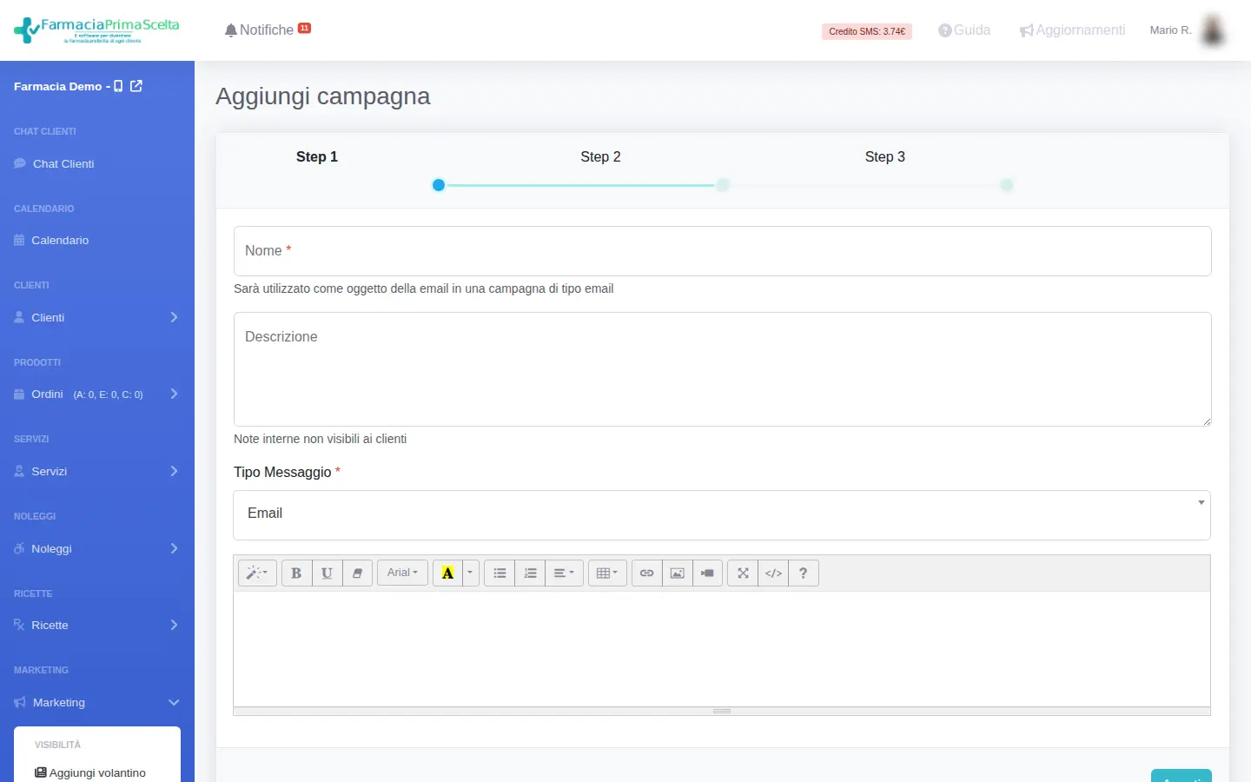Click inside the email body editor area
The width and height of the screenshot is (1251, 782).
click(x=722, y=649)
